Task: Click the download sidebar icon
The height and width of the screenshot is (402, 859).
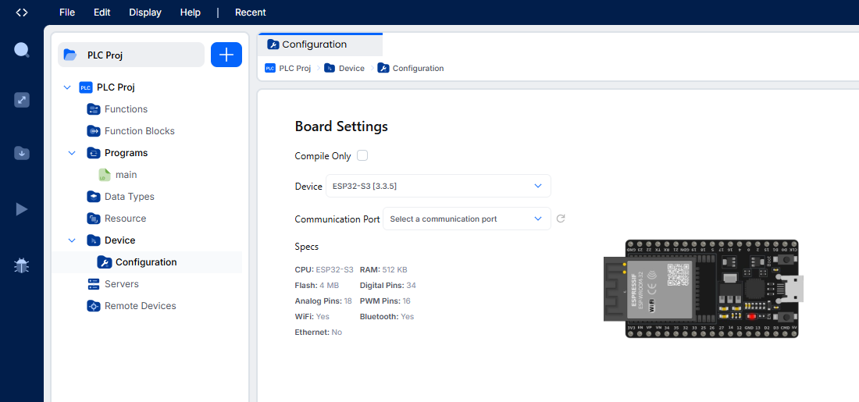Action: click(x=22, y=153)
